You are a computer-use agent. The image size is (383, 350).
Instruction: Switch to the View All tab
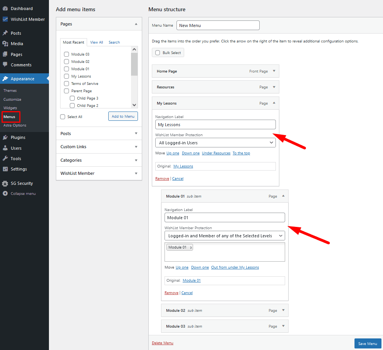pos(96,42)
